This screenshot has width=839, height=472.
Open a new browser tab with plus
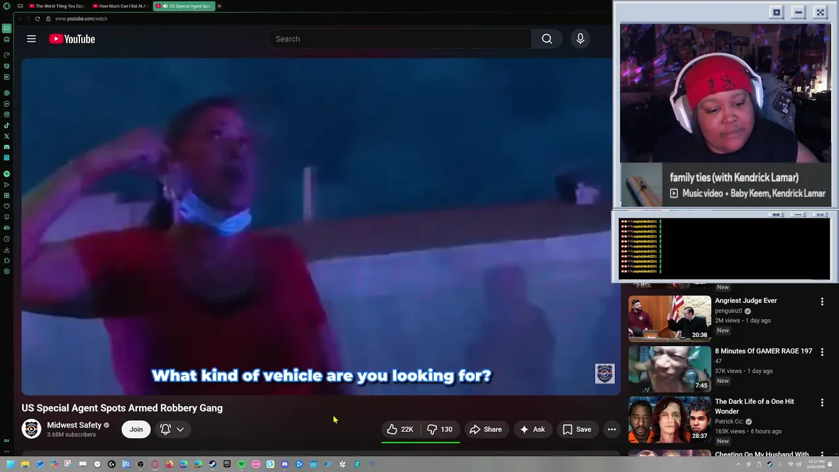coord(220,6)
